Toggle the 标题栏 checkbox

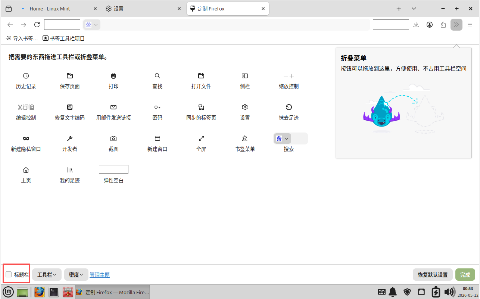coord(9,274)
